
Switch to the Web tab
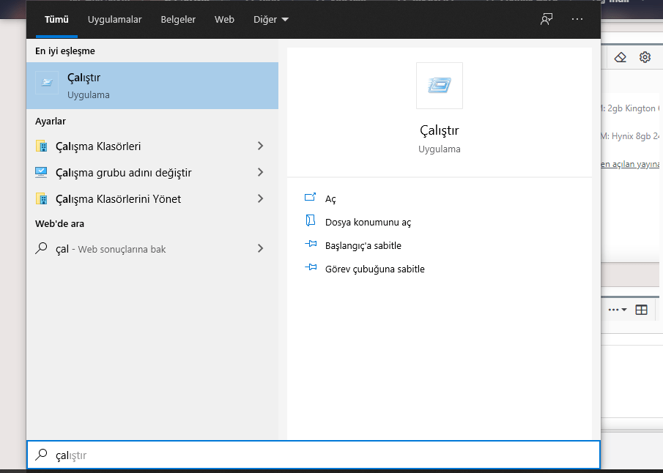tap(224, 20)
